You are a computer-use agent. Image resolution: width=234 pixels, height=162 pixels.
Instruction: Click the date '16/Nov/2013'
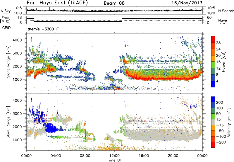coord(187,3)
